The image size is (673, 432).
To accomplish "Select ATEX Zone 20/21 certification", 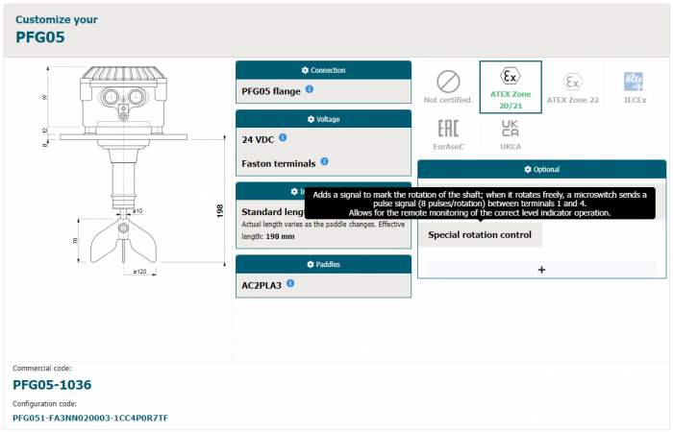I will click(511, 86).
